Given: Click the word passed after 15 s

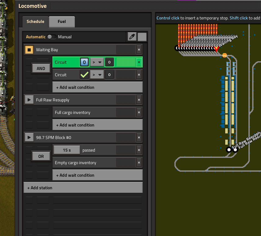Looking at the screenshot, I should coord(89,150).
